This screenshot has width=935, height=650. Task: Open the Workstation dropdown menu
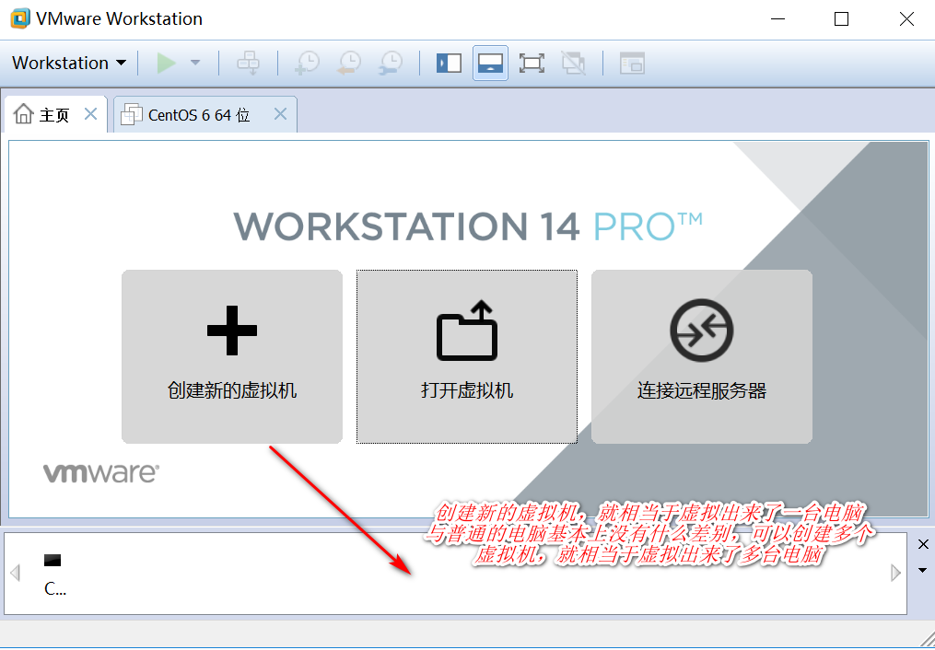coord(69,63)
